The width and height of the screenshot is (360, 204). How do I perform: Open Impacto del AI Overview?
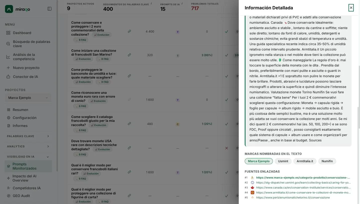[x=28, y=178]
